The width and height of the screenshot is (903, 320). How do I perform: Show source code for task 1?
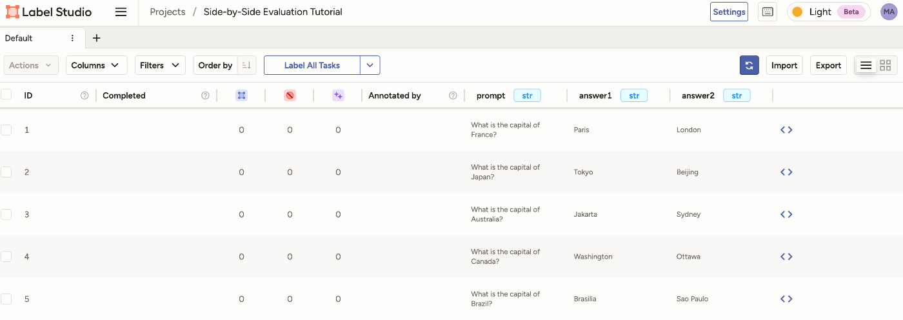point(786,130)
